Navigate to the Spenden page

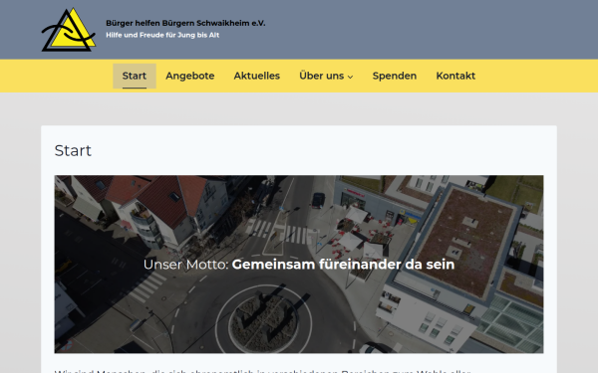point(395,76)
